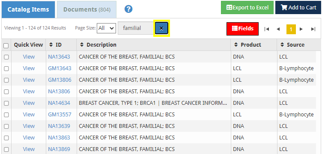This screenshot has width=322, height=154.
Task: Add selected items to cart
Action: [x=298, y=8]
